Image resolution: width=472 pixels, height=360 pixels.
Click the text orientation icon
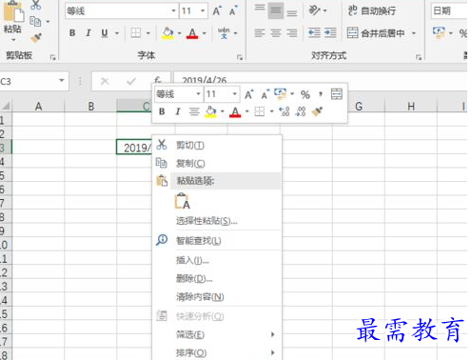pos(315,10)
